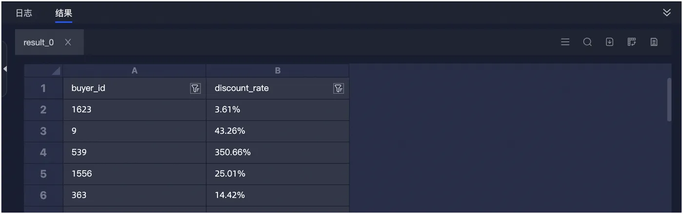
Task: Switch to the 结果 tab
Action: [x=63, y=13]
